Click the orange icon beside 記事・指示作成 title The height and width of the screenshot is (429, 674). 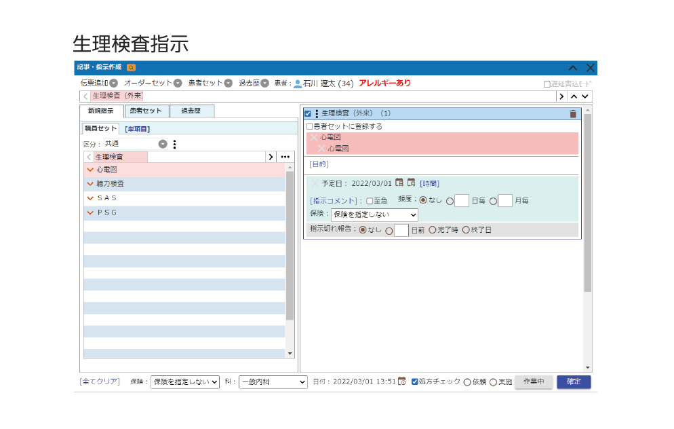[131, 68]
